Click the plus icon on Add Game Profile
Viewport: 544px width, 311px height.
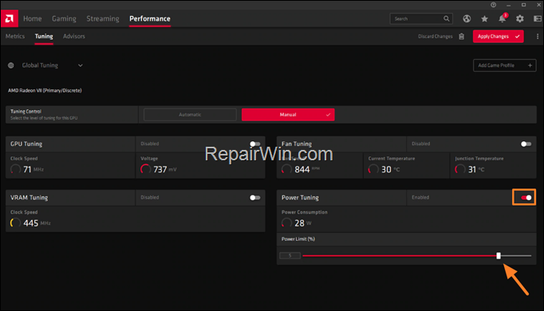[x=530, y=65]
